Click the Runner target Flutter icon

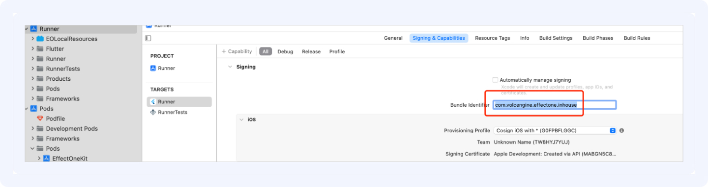click(x=153, y=102)
